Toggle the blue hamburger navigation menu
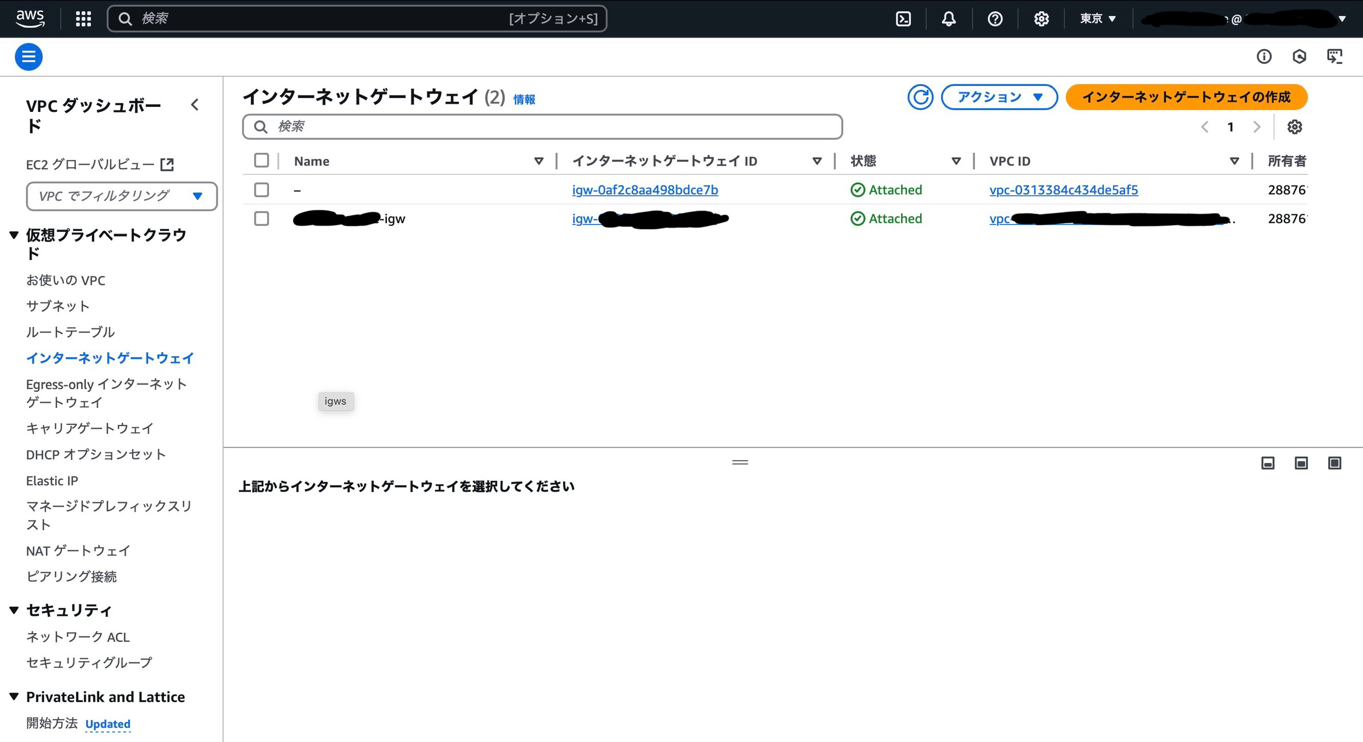 29,57
